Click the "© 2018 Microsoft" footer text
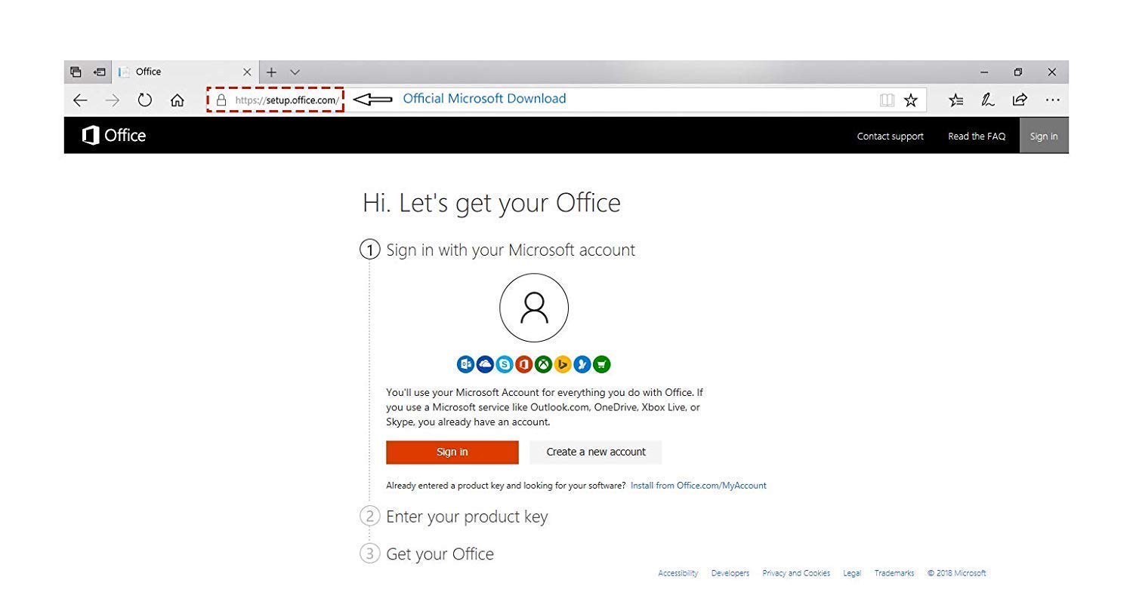Screen dimensions: 1133x595 point(956,573)
